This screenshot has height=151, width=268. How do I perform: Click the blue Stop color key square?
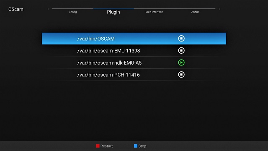[x=136, y=146]
